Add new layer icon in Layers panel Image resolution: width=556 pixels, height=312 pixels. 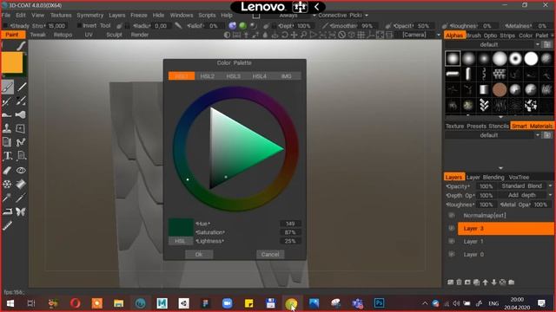[451, 283]
